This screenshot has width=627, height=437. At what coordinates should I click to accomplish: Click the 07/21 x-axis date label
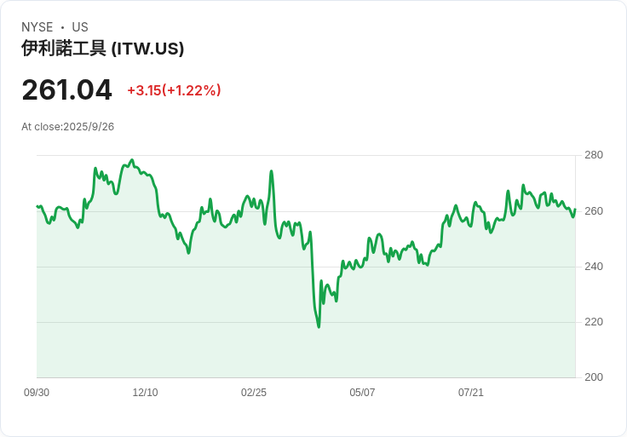pos(470,393)
